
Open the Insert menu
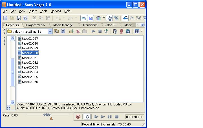[33, 11]
